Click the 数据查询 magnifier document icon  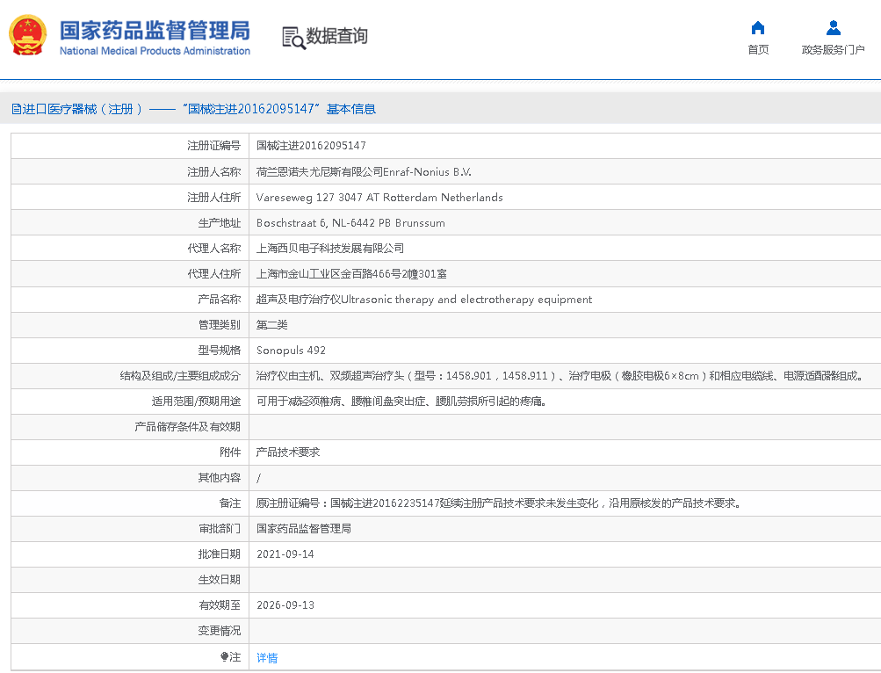point(293,37)
